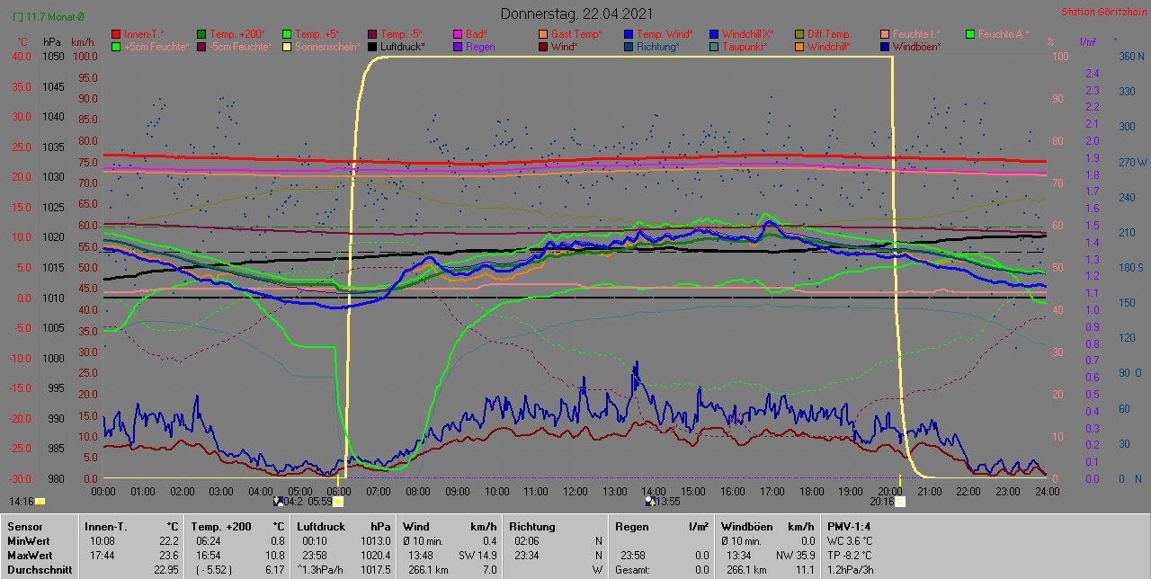The width and height of the screenshot is (1151, 579).
Task: Click the NW 35.9 max gust value
Action: pyautogui.click(x=794, y=555)
